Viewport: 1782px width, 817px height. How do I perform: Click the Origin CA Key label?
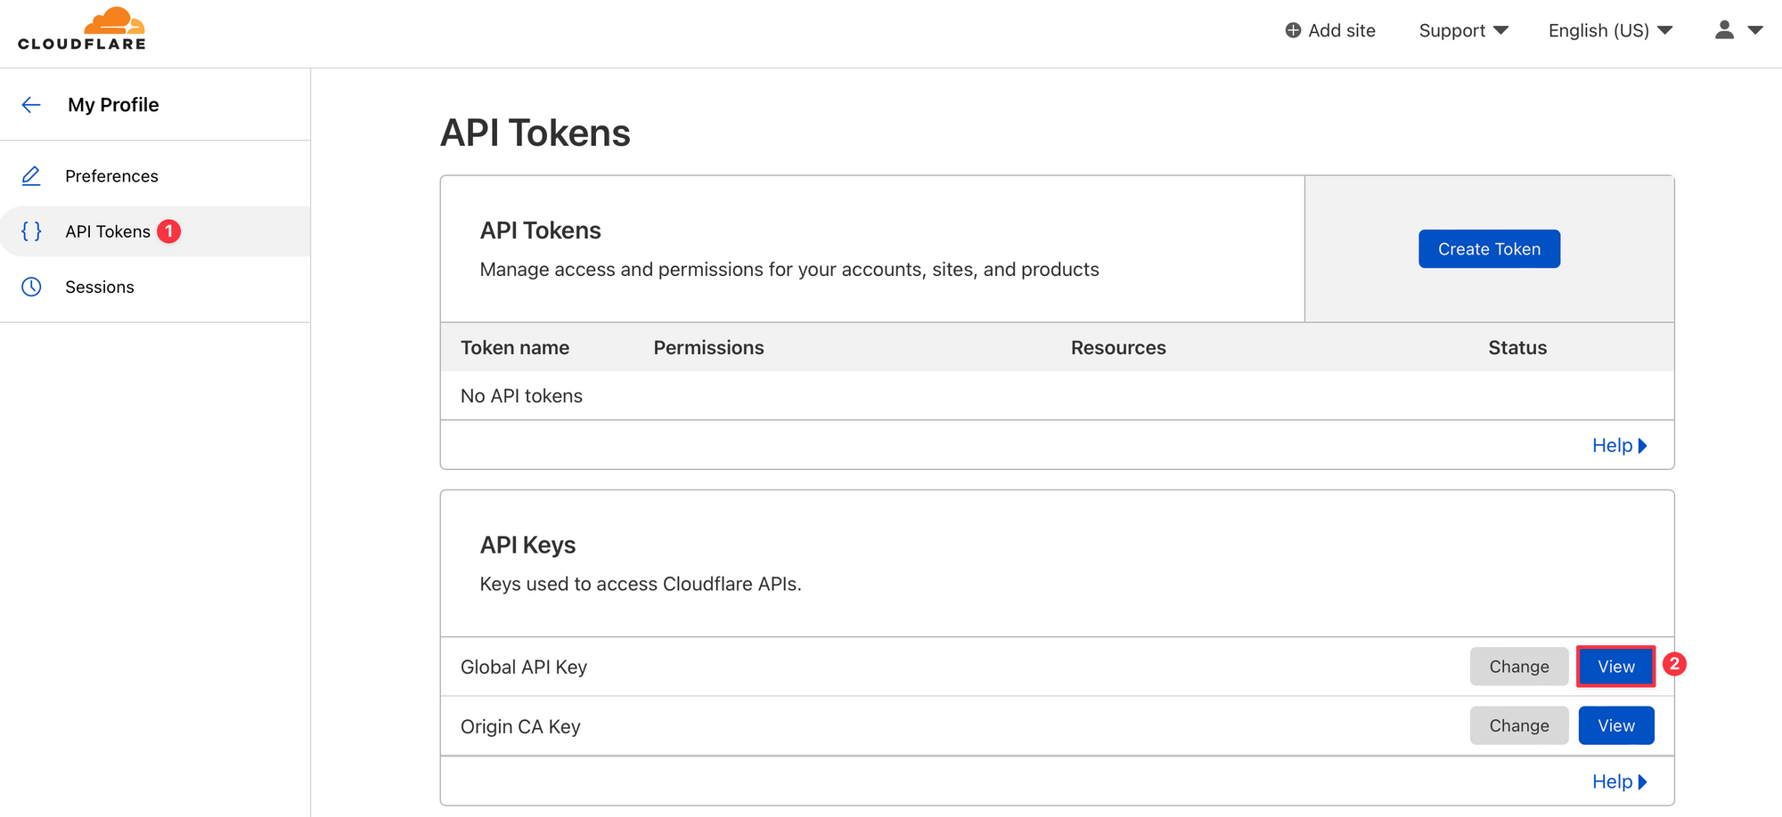coord(520,726)
